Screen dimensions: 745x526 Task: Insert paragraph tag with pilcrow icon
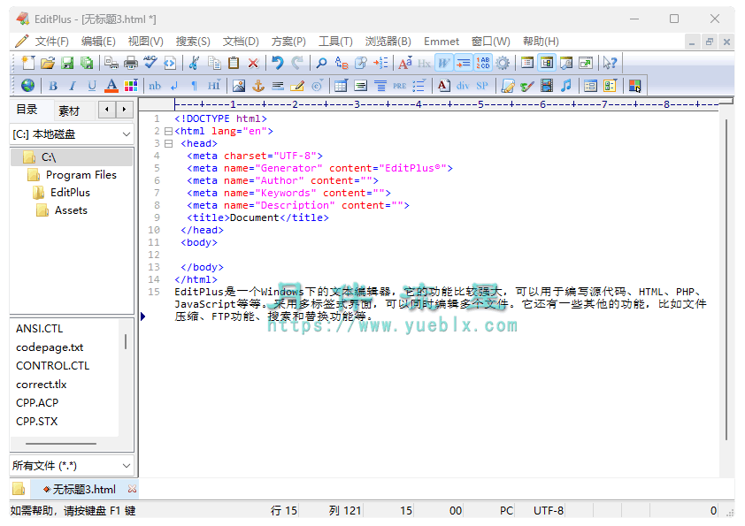[x=194, y=86]
